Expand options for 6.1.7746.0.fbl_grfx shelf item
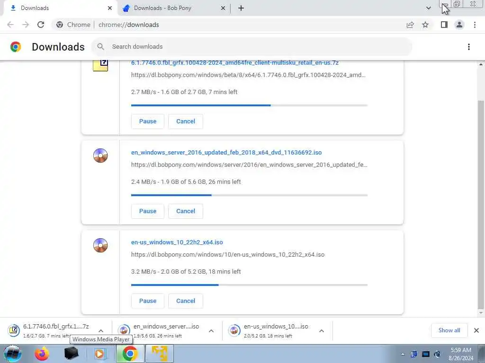This screenshot has height=363, width=485. 101,331
